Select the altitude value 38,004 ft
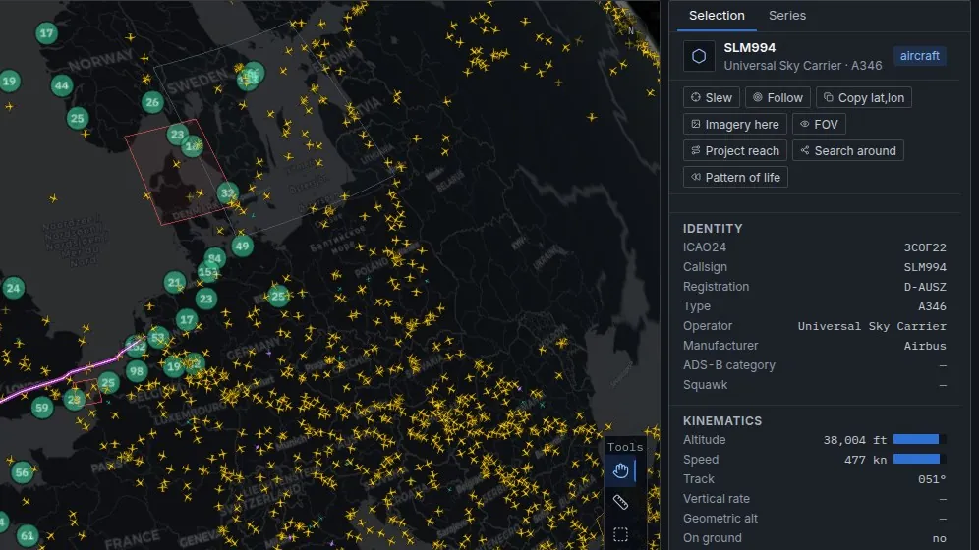The width and height of the screenshot is (979, 550). click(855, 440)
